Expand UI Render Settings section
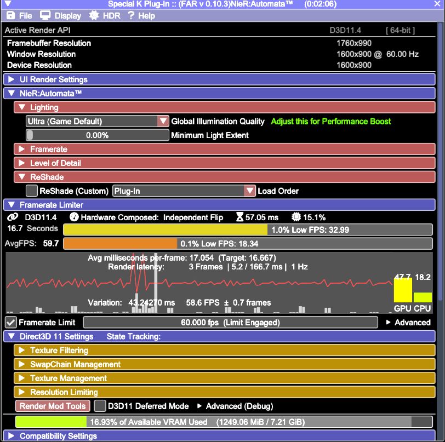 [219, 79]
